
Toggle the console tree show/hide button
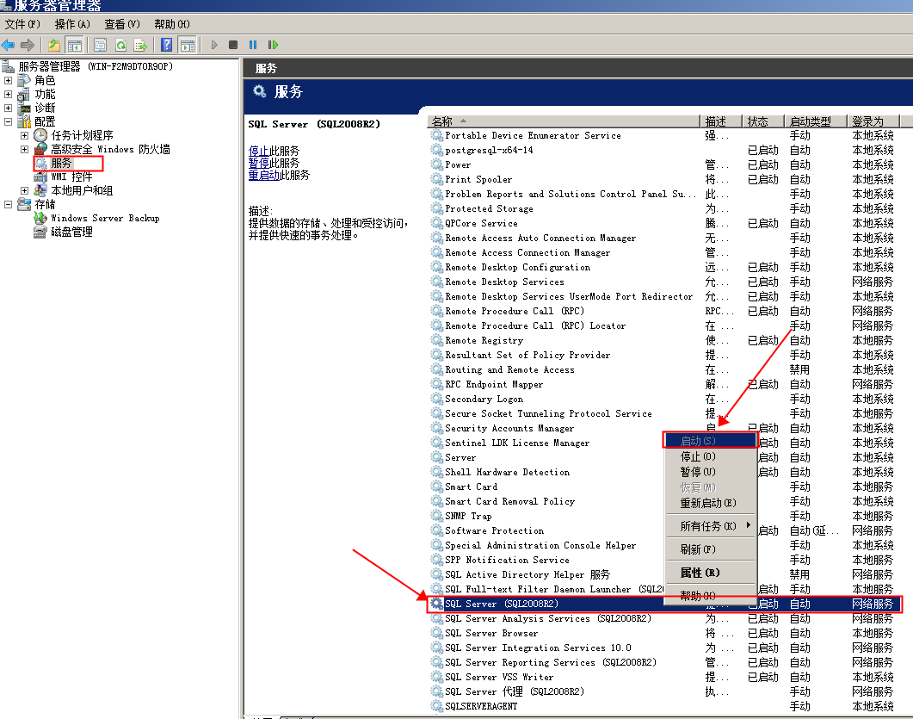point(75,45)
